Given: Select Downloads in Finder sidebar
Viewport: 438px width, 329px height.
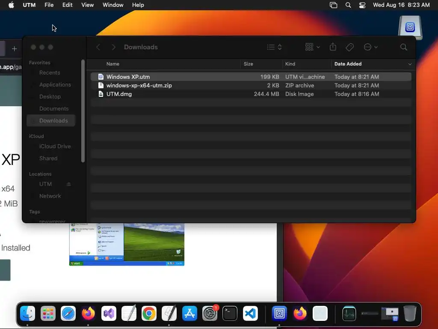Looking at the screenshot, I should coord(51,120).
